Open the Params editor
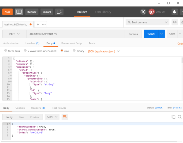183x143 pixels. [133, 34]
